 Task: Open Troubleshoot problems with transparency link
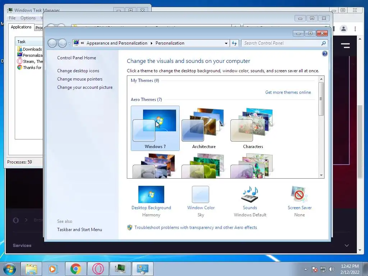pyautogui.click(x=195, y=227)
